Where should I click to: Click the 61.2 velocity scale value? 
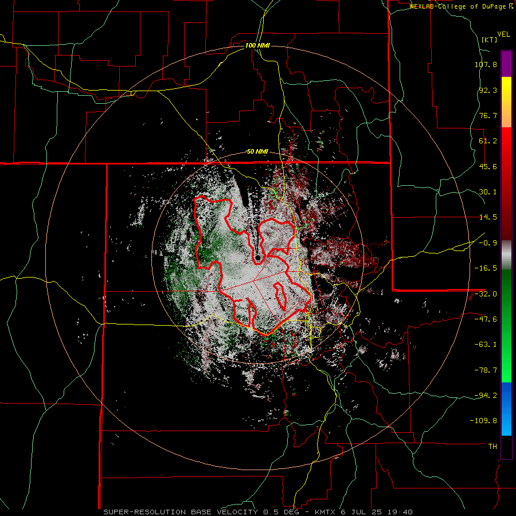pos(488,141)
